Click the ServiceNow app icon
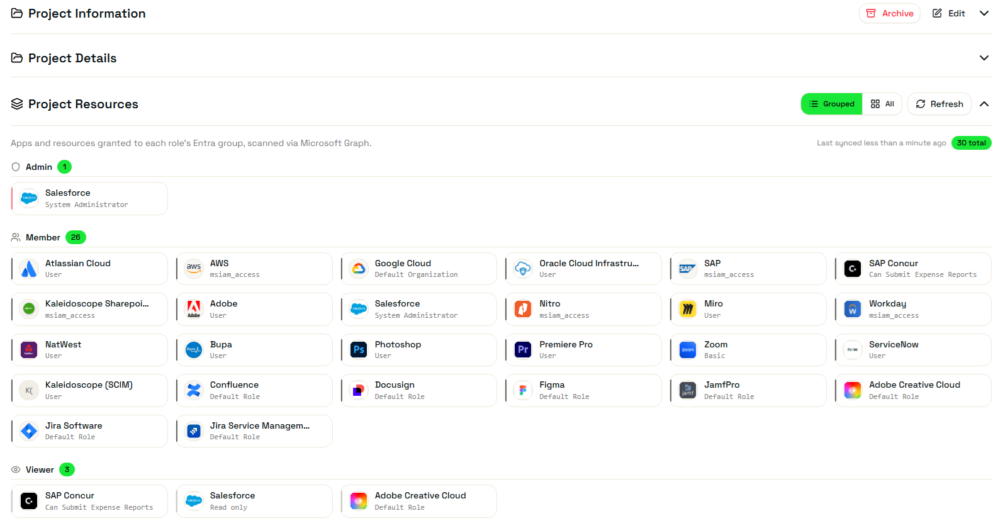 click(x=853, y=350)
